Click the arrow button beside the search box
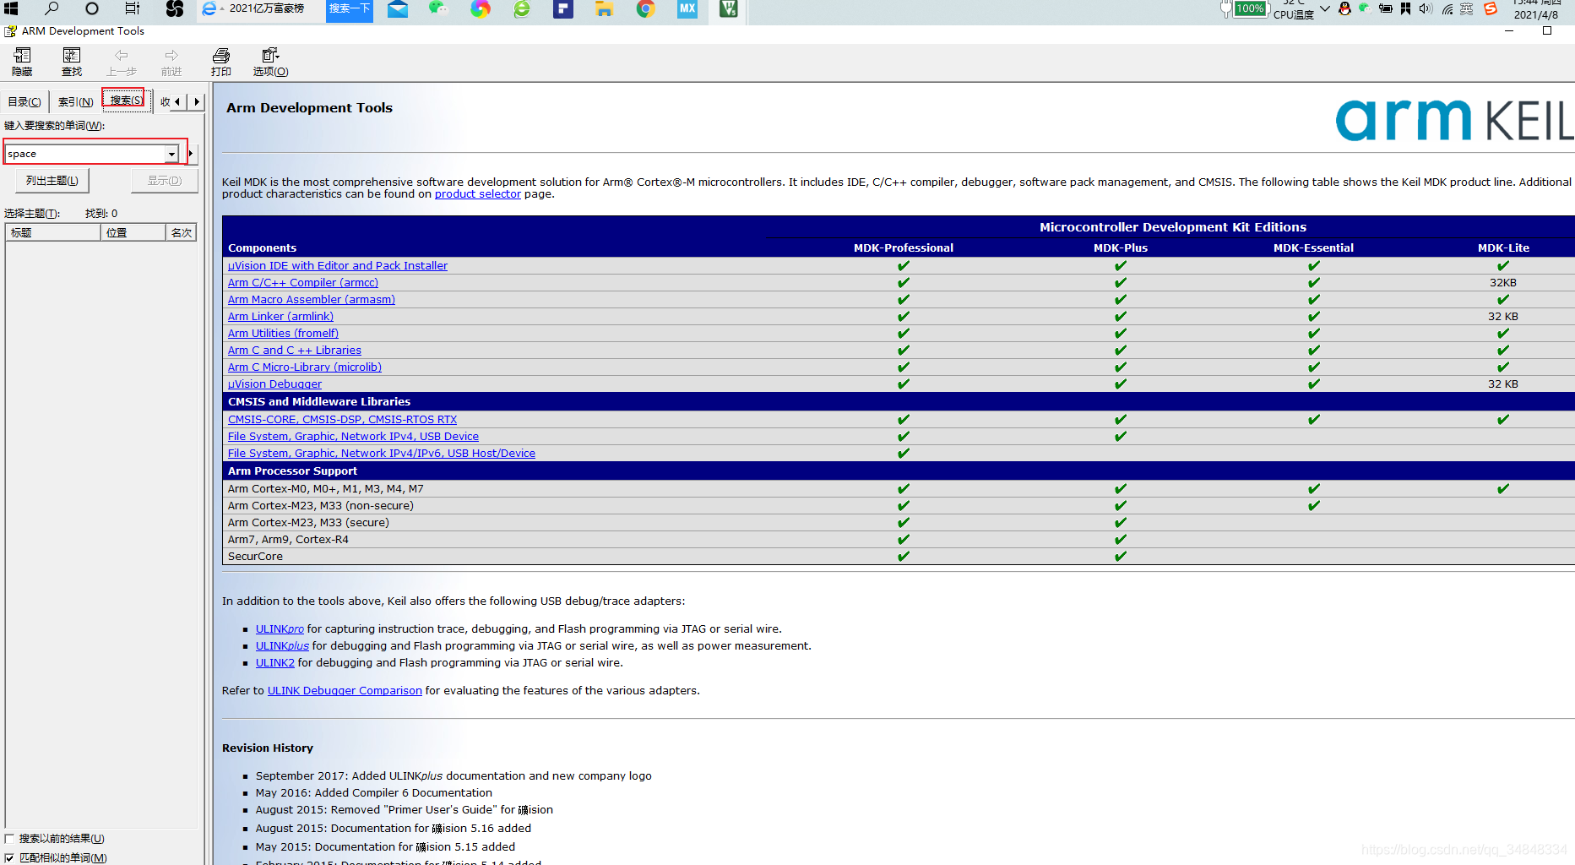 tap(191, 154)
